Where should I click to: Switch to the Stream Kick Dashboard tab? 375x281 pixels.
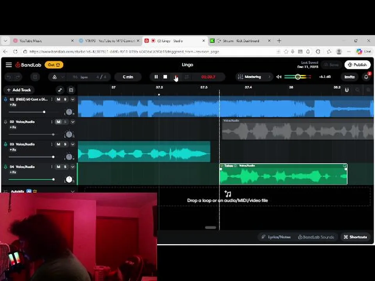pyautogui.click(x=240, y=41)
